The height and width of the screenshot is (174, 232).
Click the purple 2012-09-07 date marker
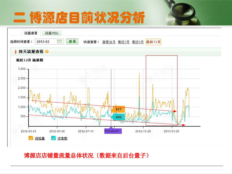pos(113,131)
